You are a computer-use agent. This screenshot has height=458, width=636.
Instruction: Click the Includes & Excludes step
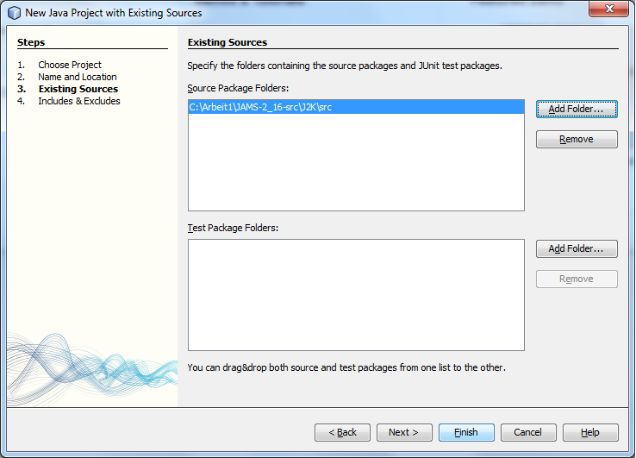(x=79, y=101)
